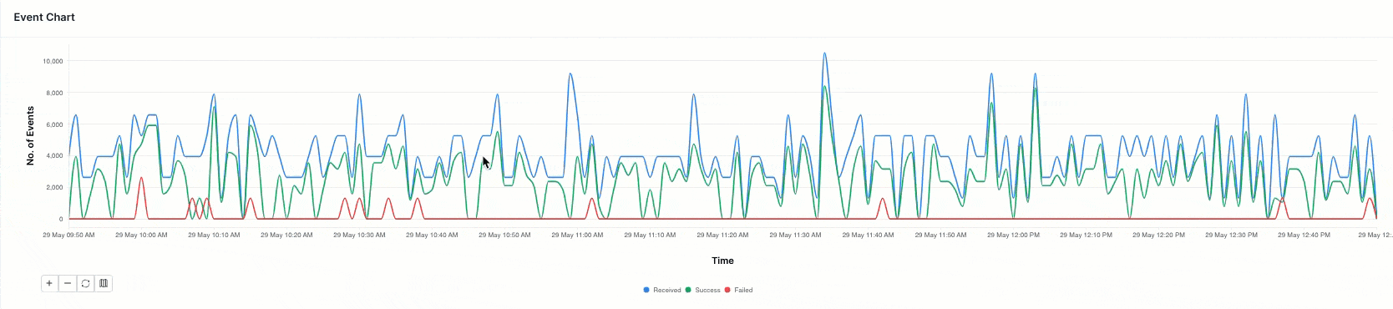Screen dimensions: 1393x309
Task: Click the 29 May 09:50 AM axis label
Action: [x=68, y=235]
